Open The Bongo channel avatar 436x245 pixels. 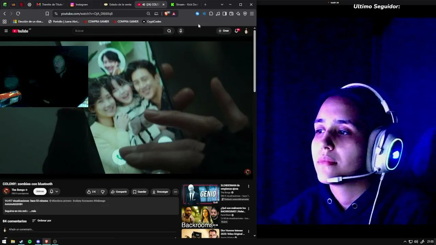pyautogui.click(x=6, y=191)
